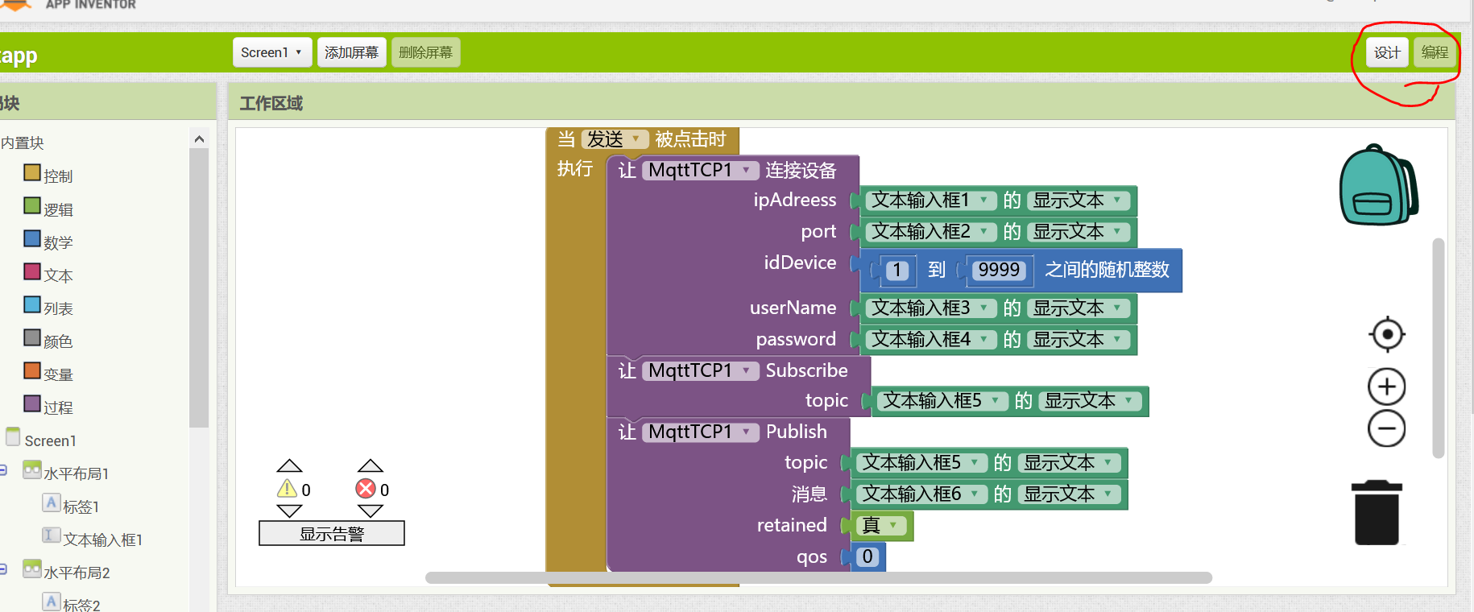Open the 显示文本 property dropdown for password
Screen dimensions: 1474x612
1079,339
